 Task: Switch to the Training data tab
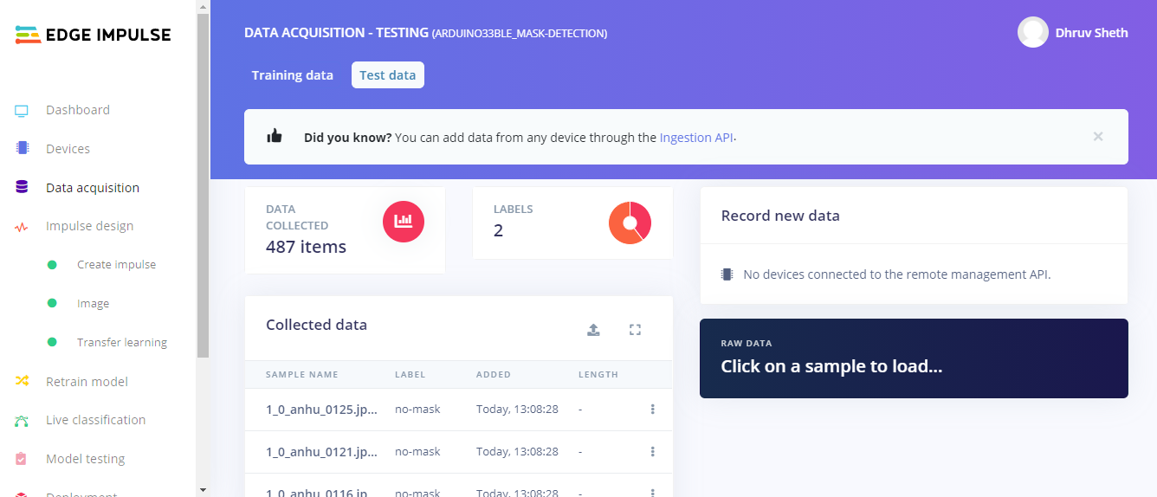click(x=292, y=75)
